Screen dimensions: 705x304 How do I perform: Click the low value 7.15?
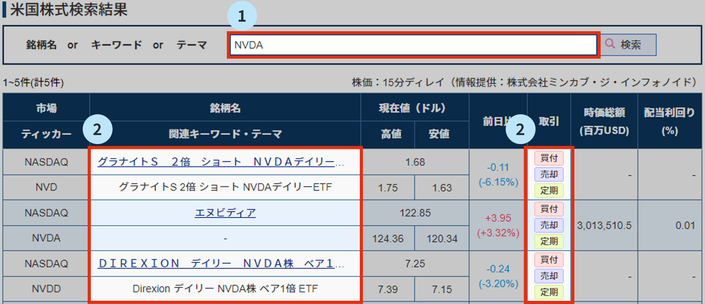pyautogui.click(x=442, y=289)
